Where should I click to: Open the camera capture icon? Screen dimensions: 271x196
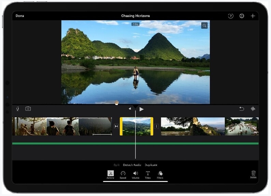(28, 108)
